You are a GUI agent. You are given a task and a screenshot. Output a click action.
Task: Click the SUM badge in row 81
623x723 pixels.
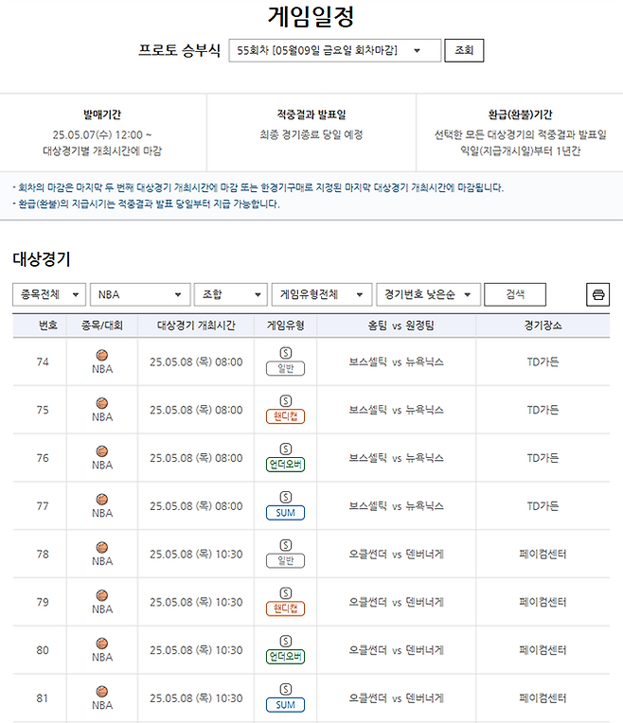coord(285,705)
